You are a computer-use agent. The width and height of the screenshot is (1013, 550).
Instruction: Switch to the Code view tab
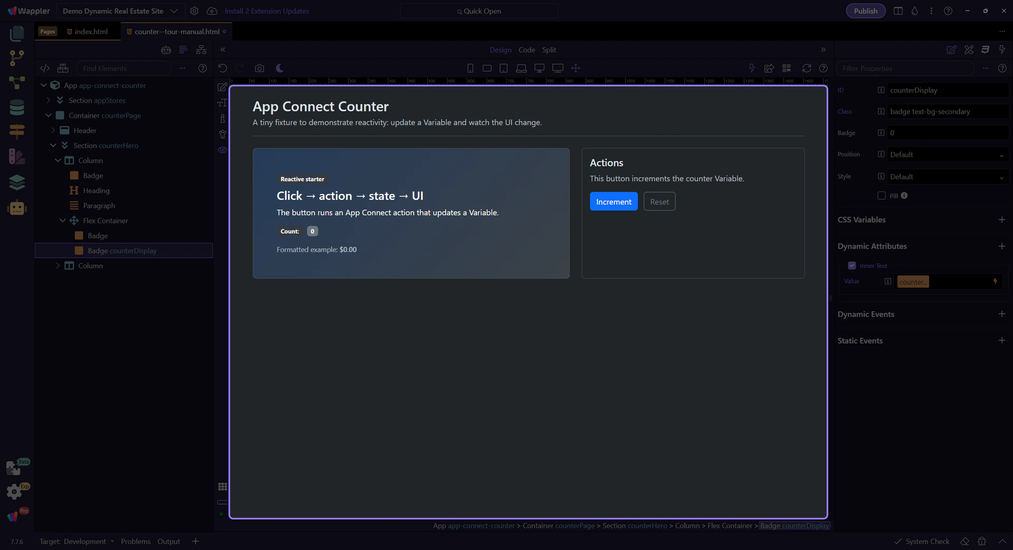(526, 50)
